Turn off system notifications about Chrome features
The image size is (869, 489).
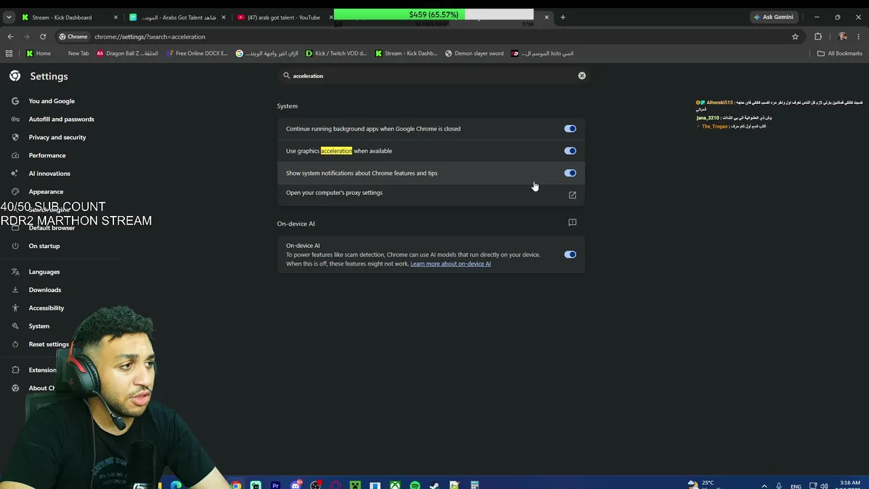[570, 173]
